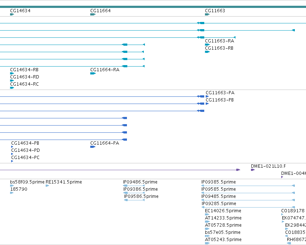Click the CG14634-RC transcript arrow glyph
The image size is (306, 245).
tap(12, 88)
